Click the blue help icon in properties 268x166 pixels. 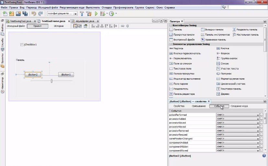click(264, 156)
